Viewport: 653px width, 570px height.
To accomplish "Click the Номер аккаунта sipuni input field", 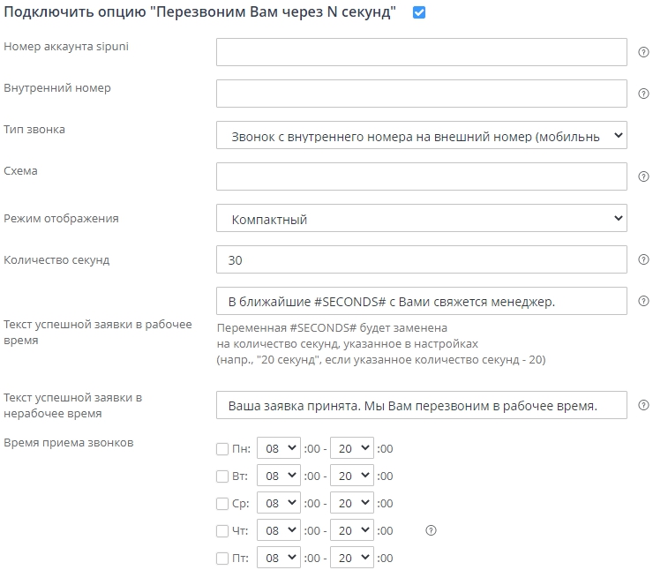I will click(421, 52).
